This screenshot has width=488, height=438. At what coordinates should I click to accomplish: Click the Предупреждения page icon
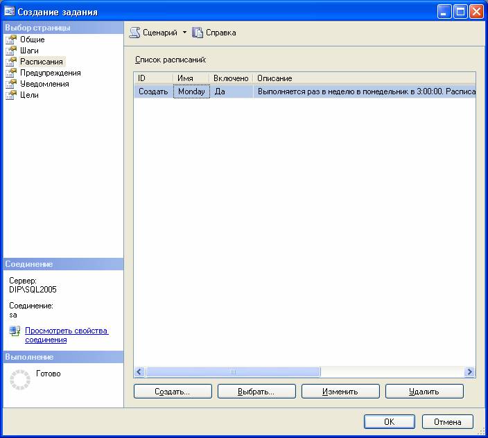tap(10, 73)
